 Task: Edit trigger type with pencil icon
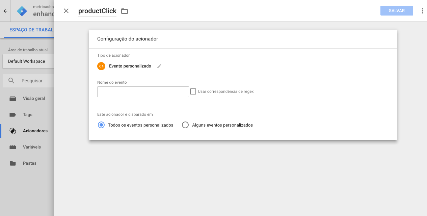[x=159, y=66]
